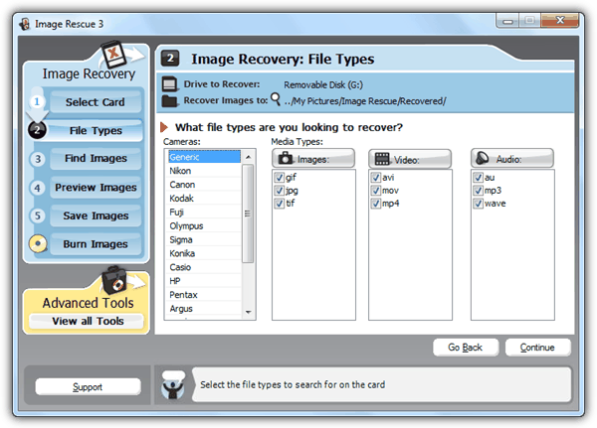Image resolution: width=597 pixels, height=428 pixels.
Task: Select Argus in the cameras list
Action: point(204,308)
